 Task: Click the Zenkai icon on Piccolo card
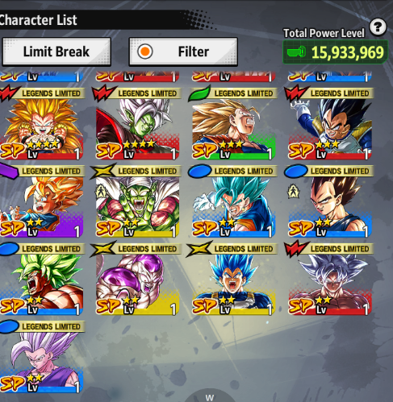pos(101,191)
